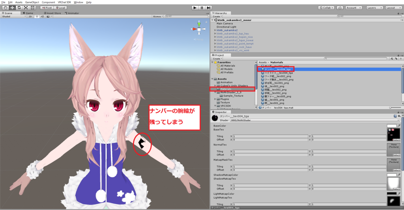Click Select on BaseTex texture slot
The height and width of the screenshot is (210, 404).
396,140
